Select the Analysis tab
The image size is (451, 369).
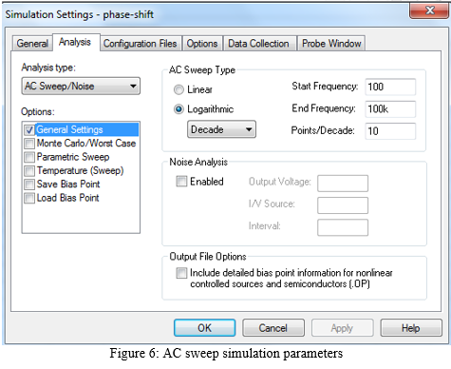75,42
